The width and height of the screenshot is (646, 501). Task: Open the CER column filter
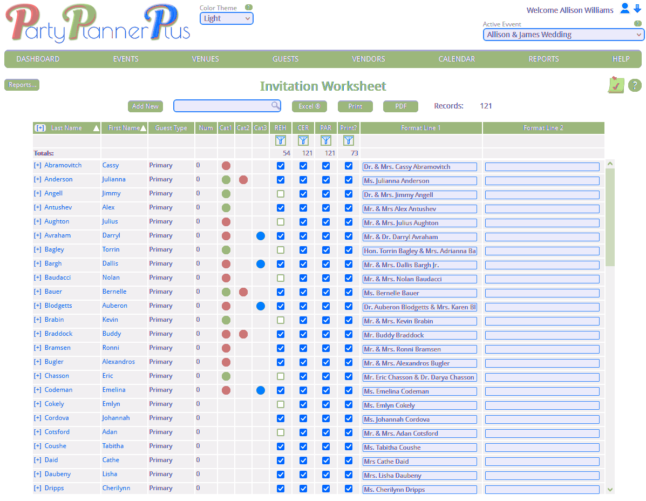303,140
